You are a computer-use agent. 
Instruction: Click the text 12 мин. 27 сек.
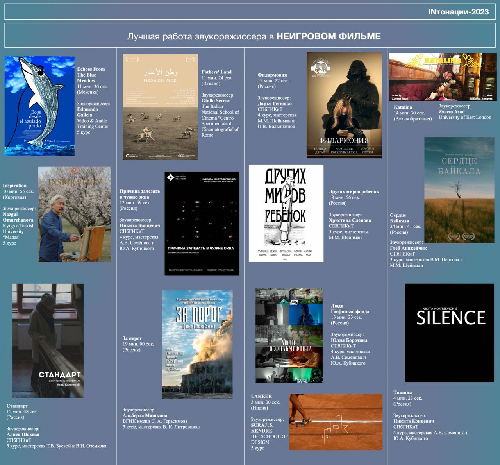[273, 81]
